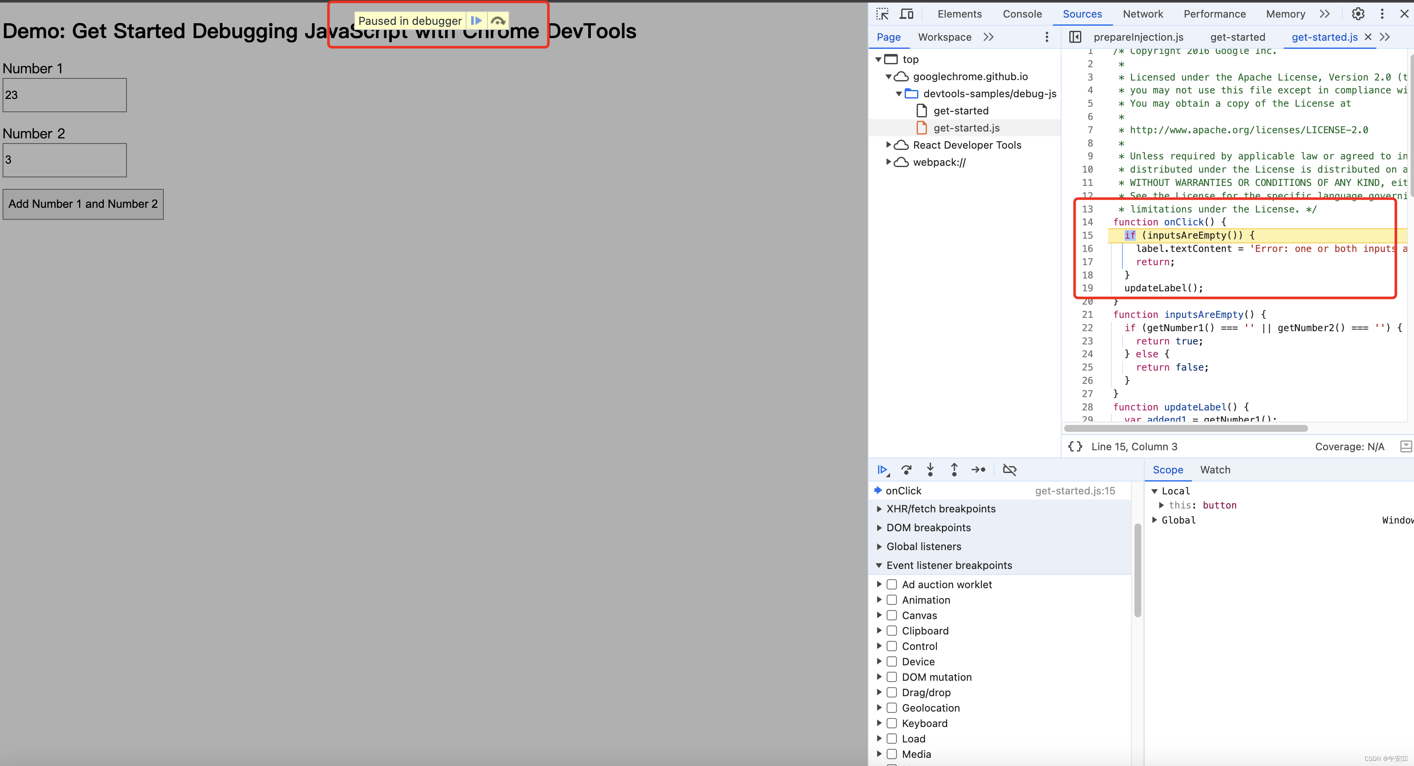This screenshot has height=766, width=1414.
Task: Step out of current function
Action: (954, 470)
